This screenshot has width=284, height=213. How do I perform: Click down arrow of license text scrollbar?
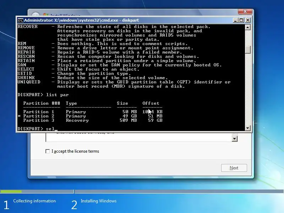click(x=234, y=139)
